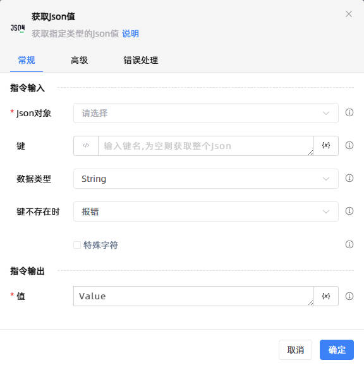Click resize handle of 值 text area
The height and width of the screenshot is (370, 364).
311,302
